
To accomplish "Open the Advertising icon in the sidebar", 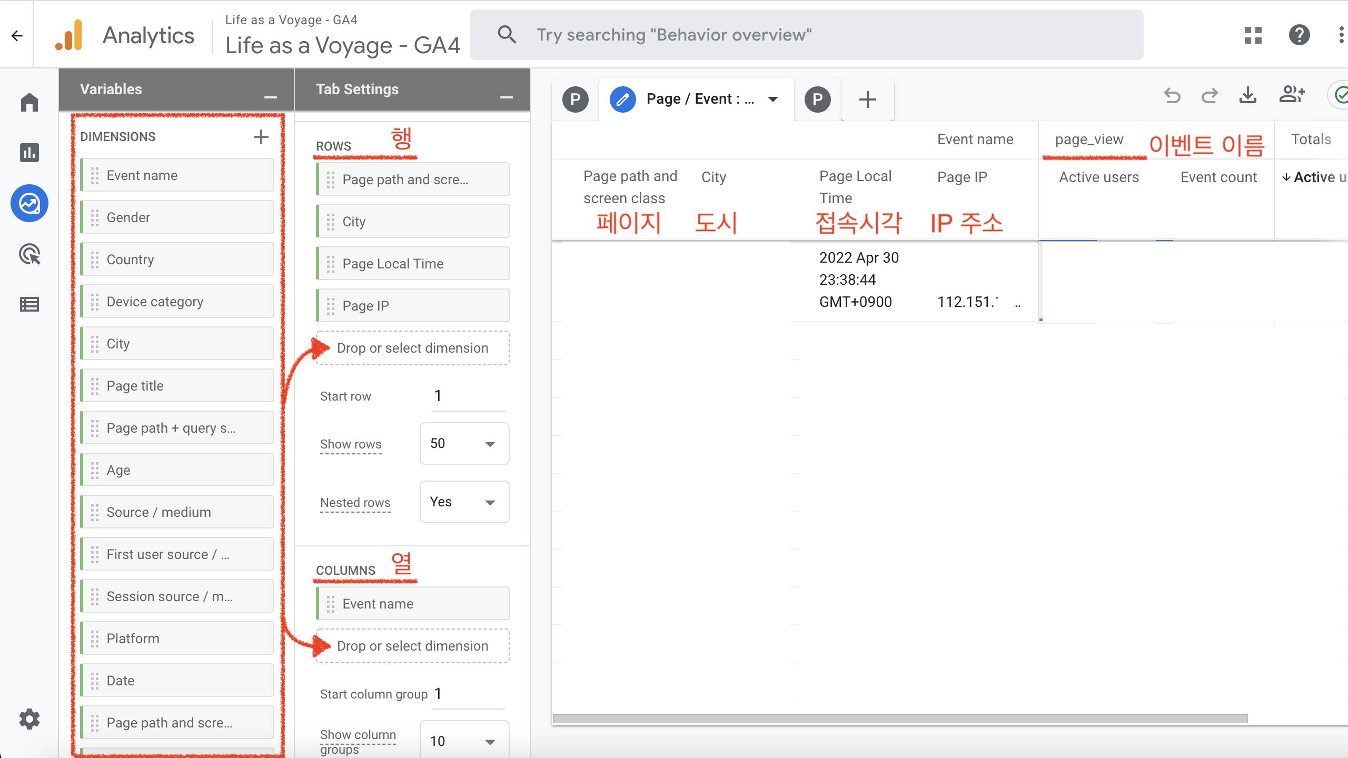I will coord(30,255).
